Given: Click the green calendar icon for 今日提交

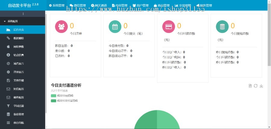Looking at the screenshot, I should [115, 26].
